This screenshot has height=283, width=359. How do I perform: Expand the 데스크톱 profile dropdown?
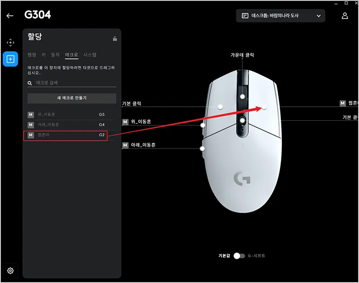pyautogui.click(x=280, y=16)
